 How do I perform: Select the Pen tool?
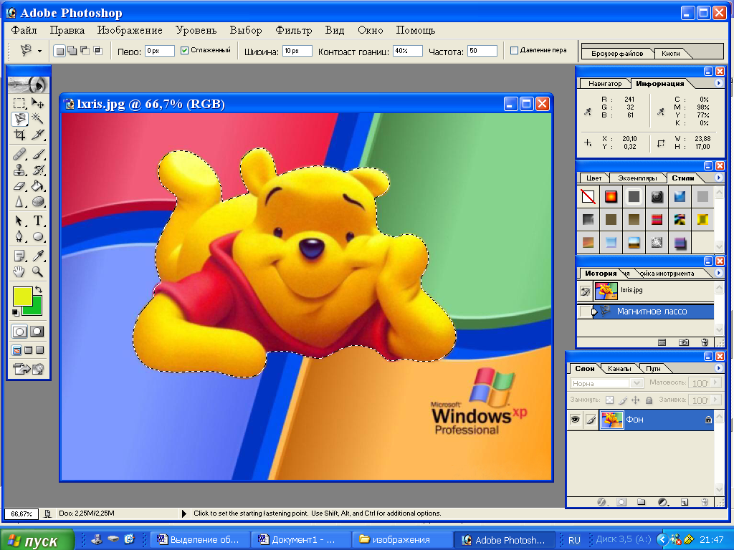19,236
